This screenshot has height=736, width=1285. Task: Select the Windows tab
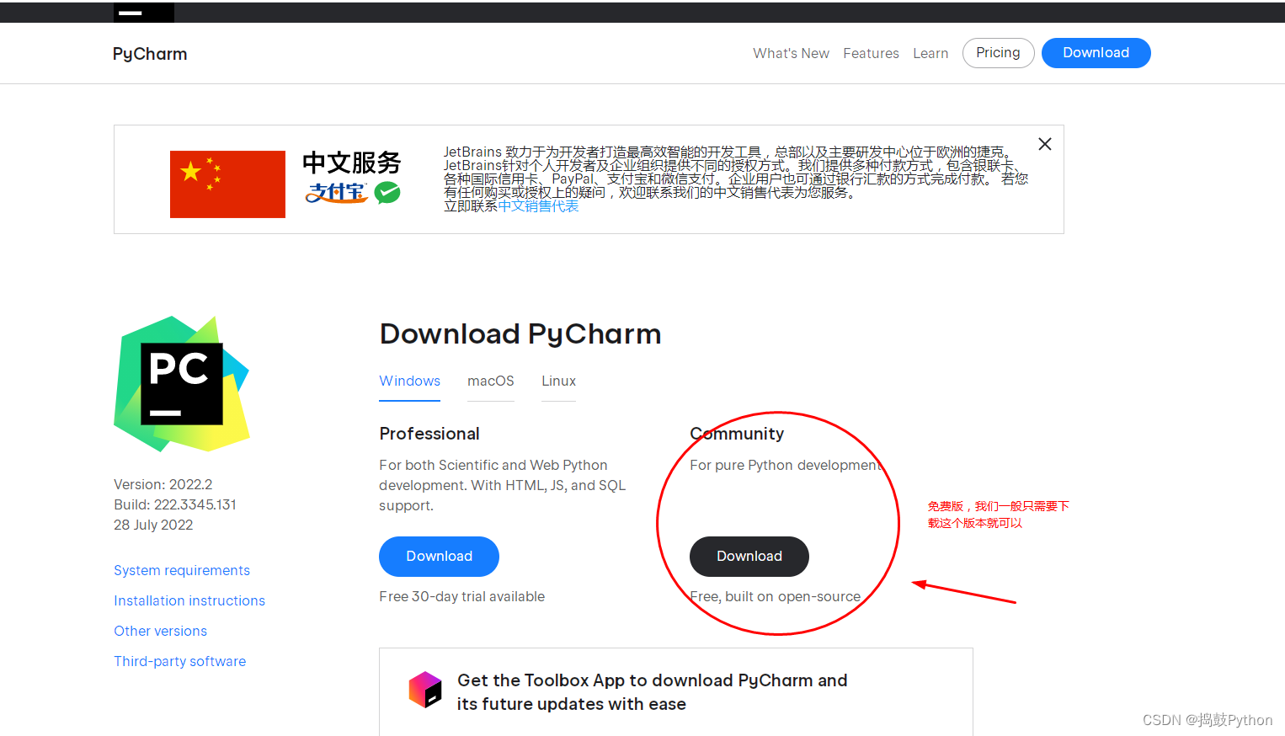click(409, 381)
